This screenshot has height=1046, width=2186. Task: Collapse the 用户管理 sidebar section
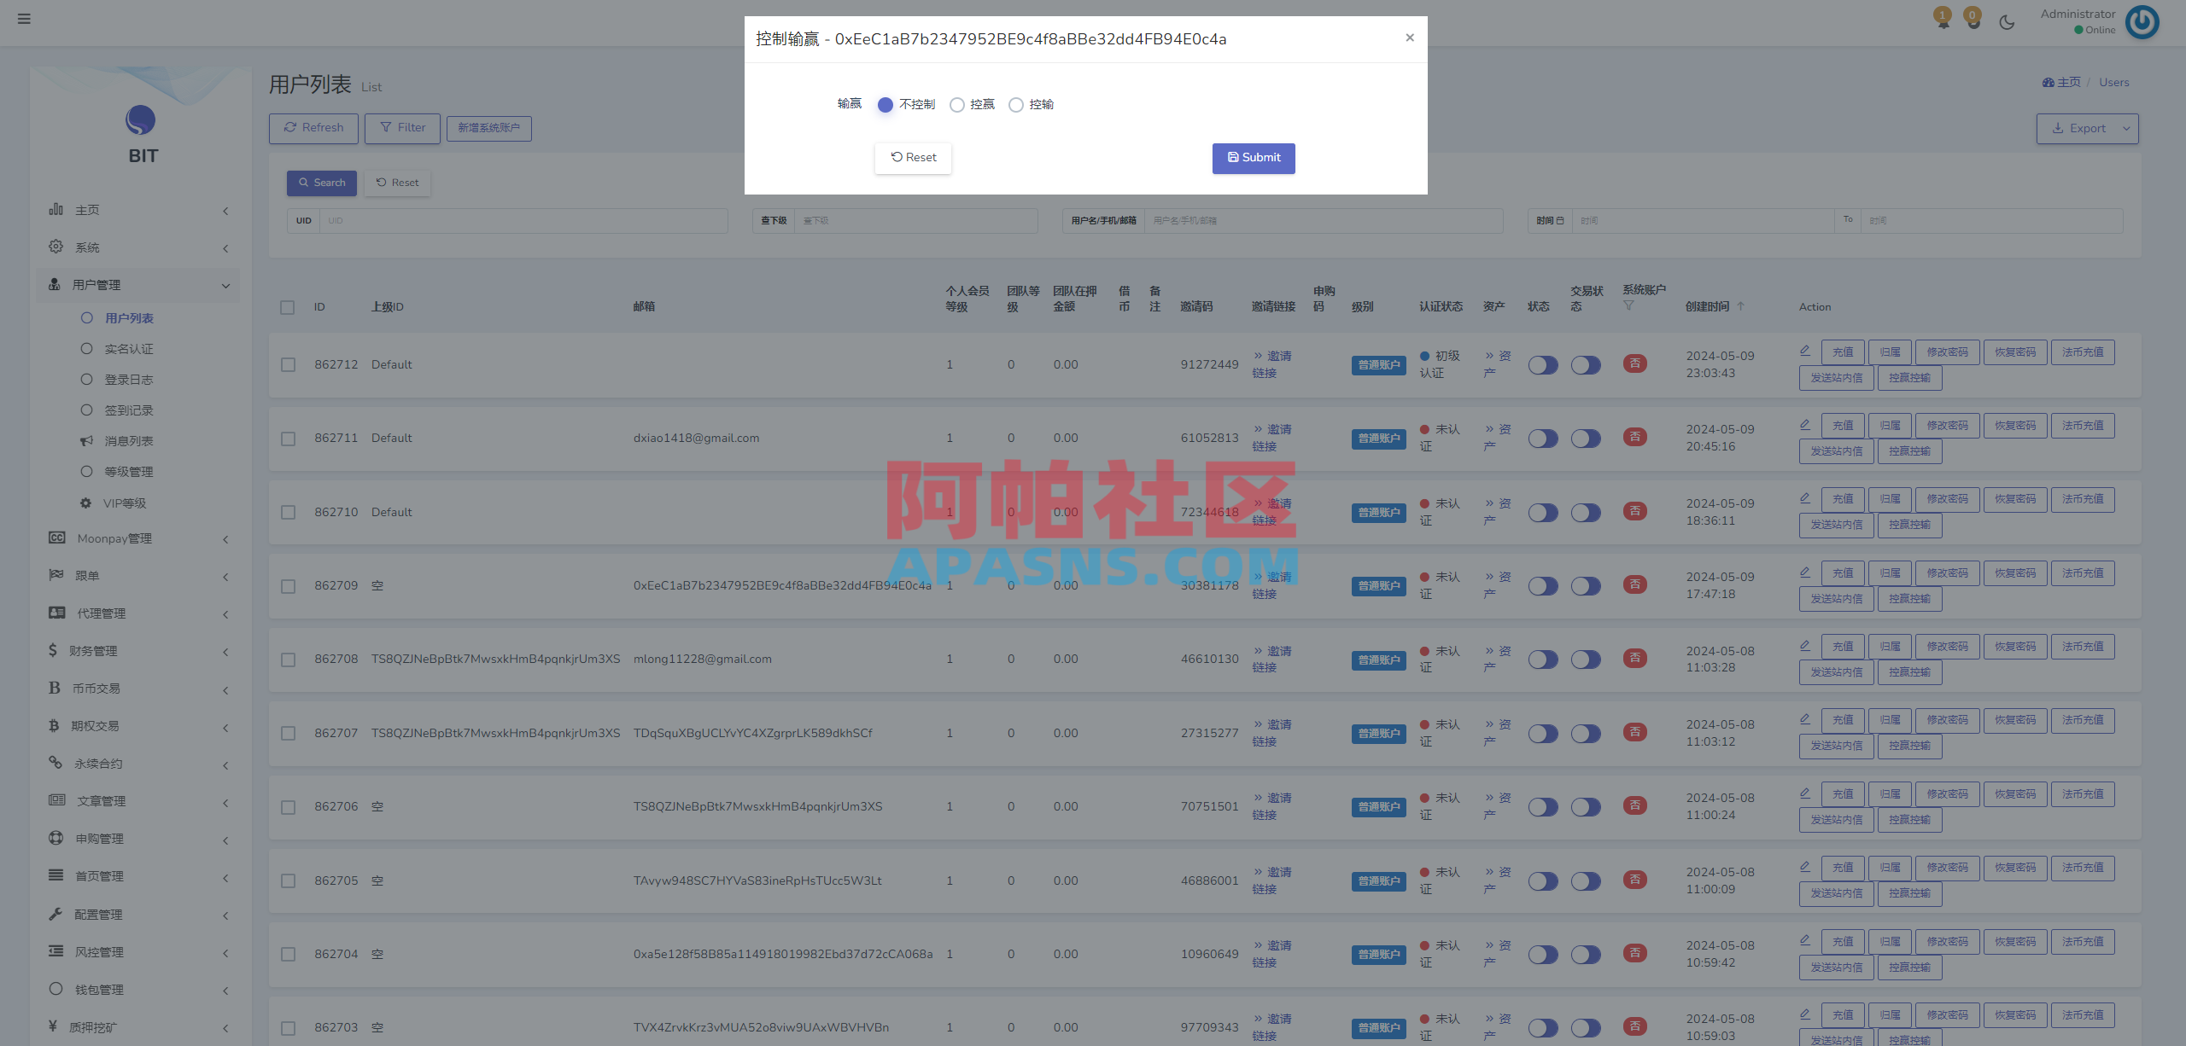pos(225,285)
